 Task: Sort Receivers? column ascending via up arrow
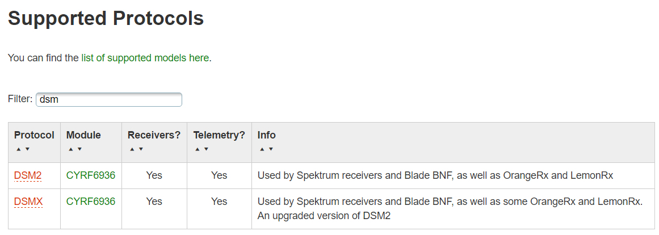(132, 149)
